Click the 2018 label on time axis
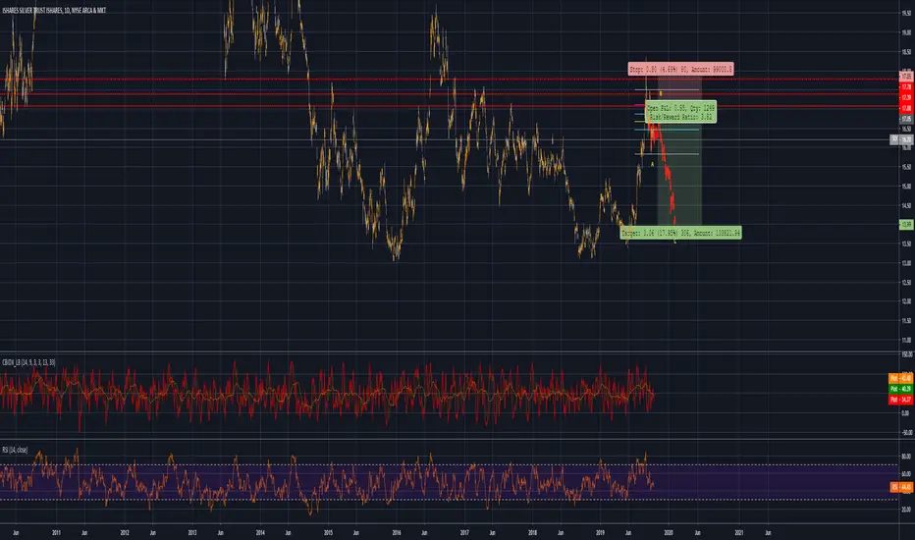Viewport: 915px width, 540px height. tap(532, 532)
